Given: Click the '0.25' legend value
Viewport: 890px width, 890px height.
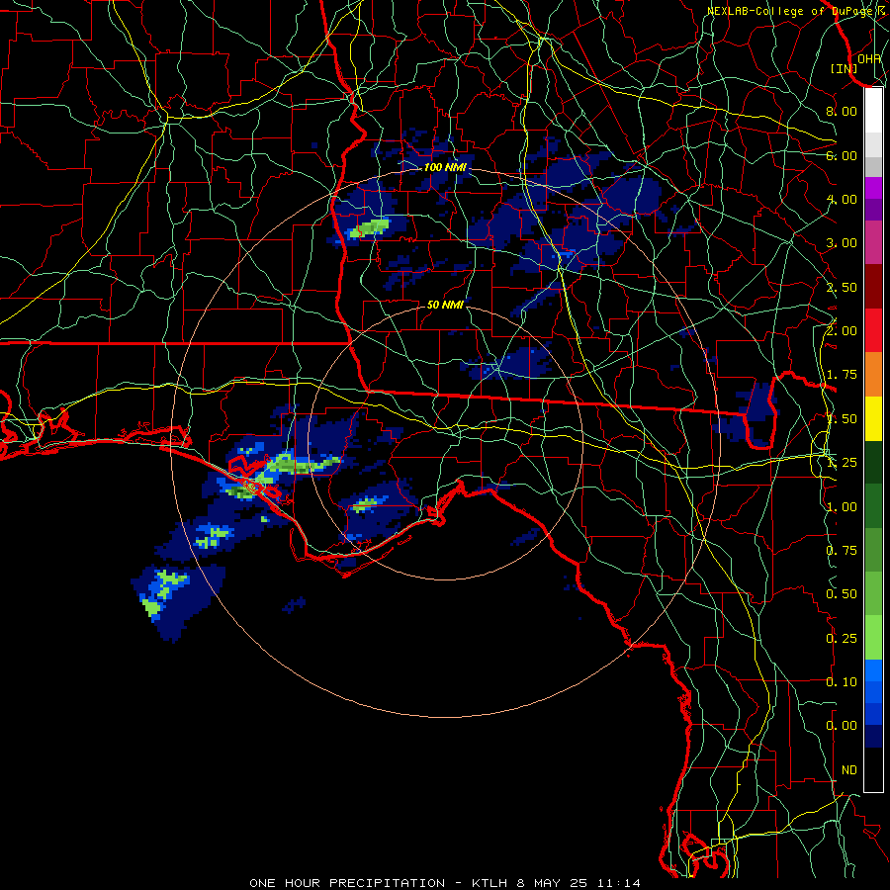Looking at the screenshot, I should point(842,639).
